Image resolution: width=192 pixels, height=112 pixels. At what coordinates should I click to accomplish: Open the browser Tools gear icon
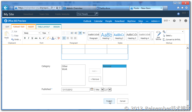coord(187,8)
